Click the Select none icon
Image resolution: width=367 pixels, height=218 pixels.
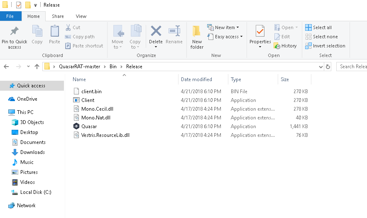click(x=308, y=37)
